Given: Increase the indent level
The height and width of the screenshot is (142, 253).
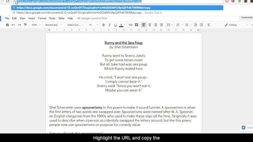Looking at the screenshot, I should 201,25.
